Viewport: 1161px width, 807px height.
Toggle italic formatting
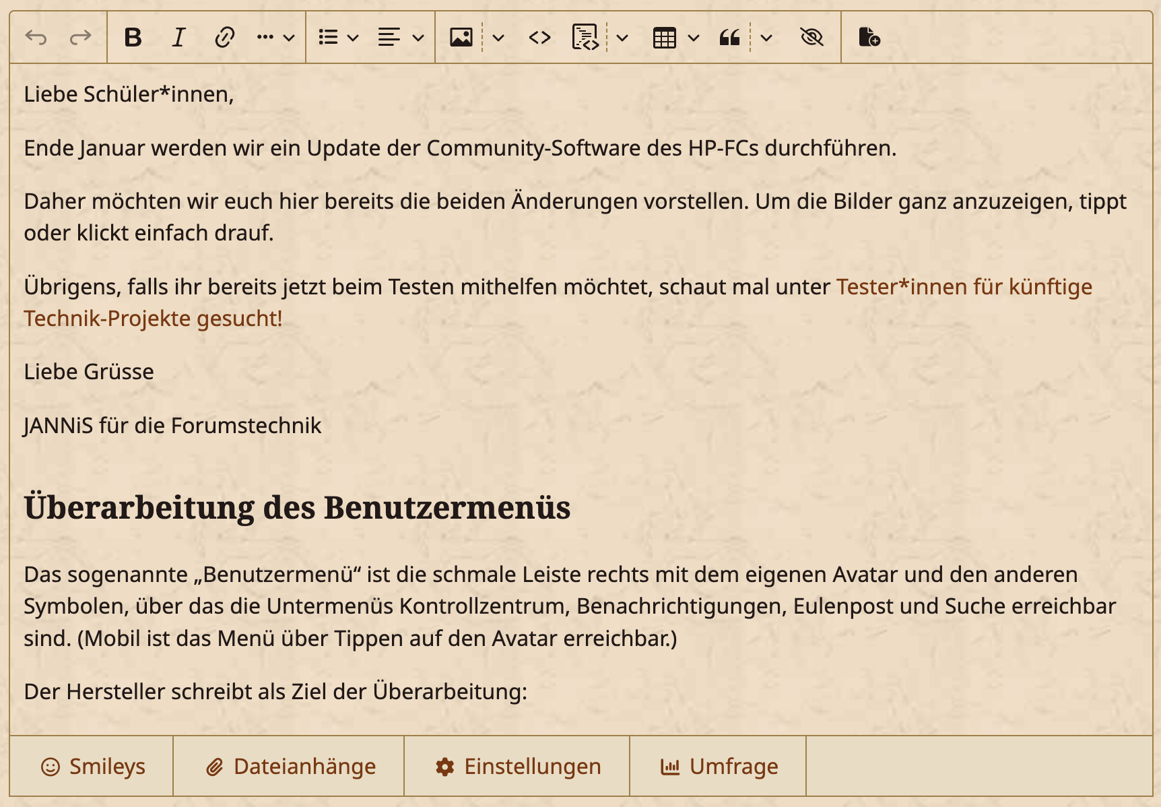[178, 38]
